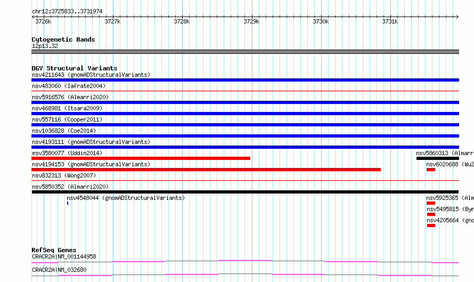Select the DGV Structural Variants track title
The height and width of the screenshot is (282, 474).
pyautogui.click(x=75, y=68)
